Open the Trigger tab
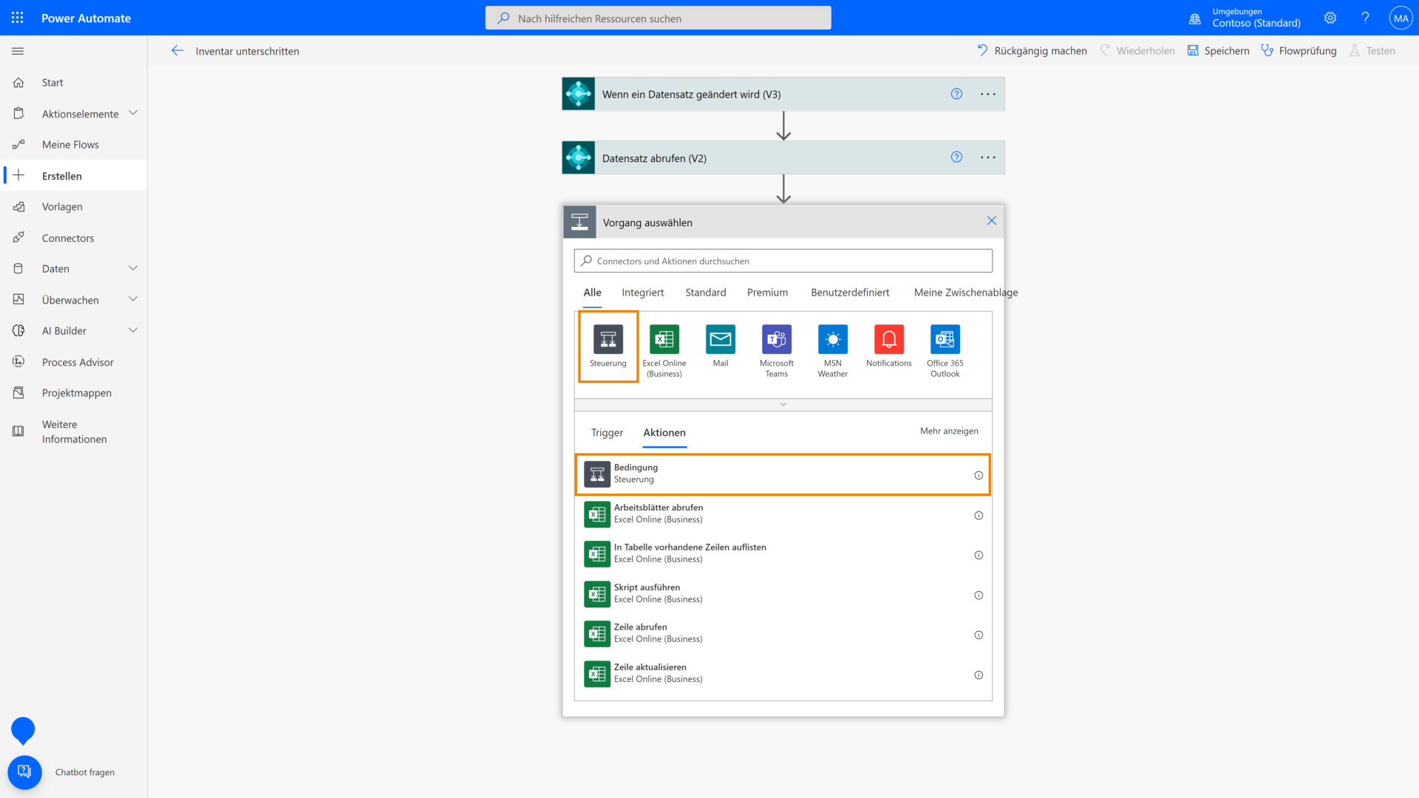Image resolution: width=1419 pixels, height=798 pixels. coord(606,432)
